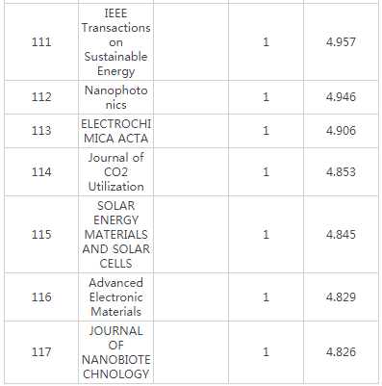
Task: Click SOLAR ENERGY MATERIALS AND SOLAR CELLS
Action: (115, 235)
